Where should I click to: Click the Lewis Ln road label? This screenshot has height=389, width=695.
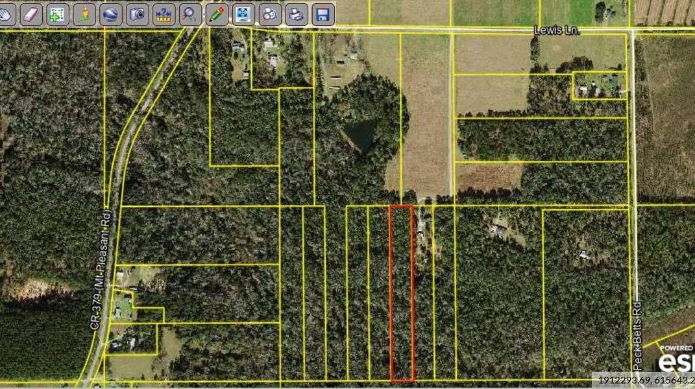(x=555, y=30)
